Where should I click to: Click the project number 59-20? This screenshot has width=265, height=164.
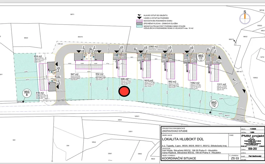point(253,149)
